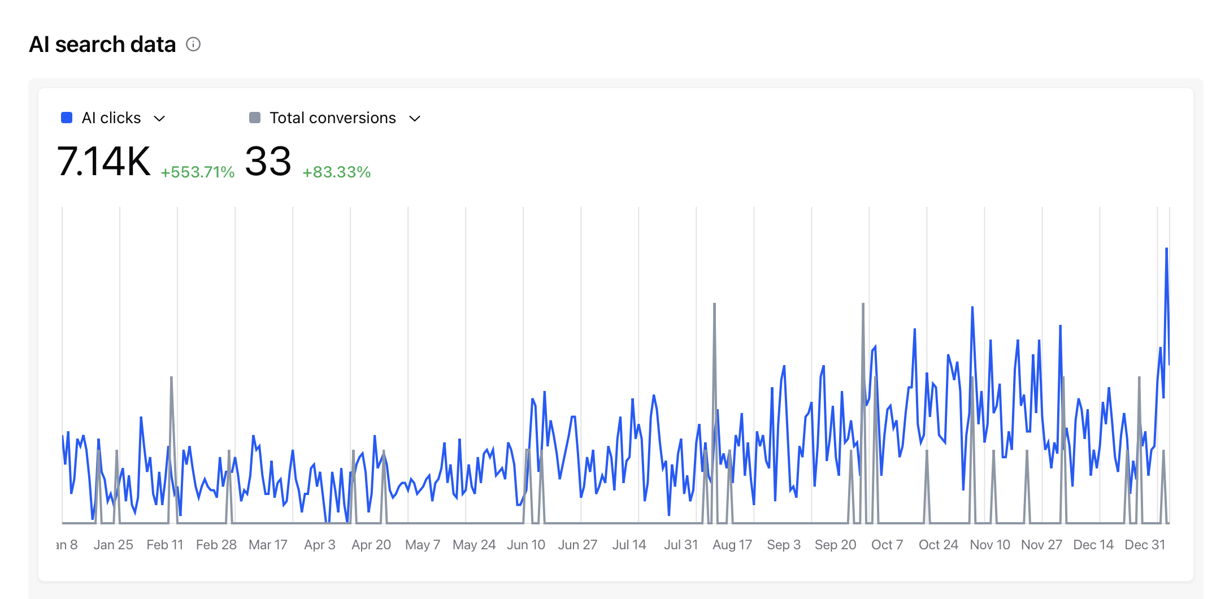Click the Oct 24 axis label

(939, 545)
